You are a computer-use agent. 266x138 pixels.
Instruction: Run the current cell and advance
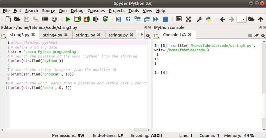tap(87, 19)
